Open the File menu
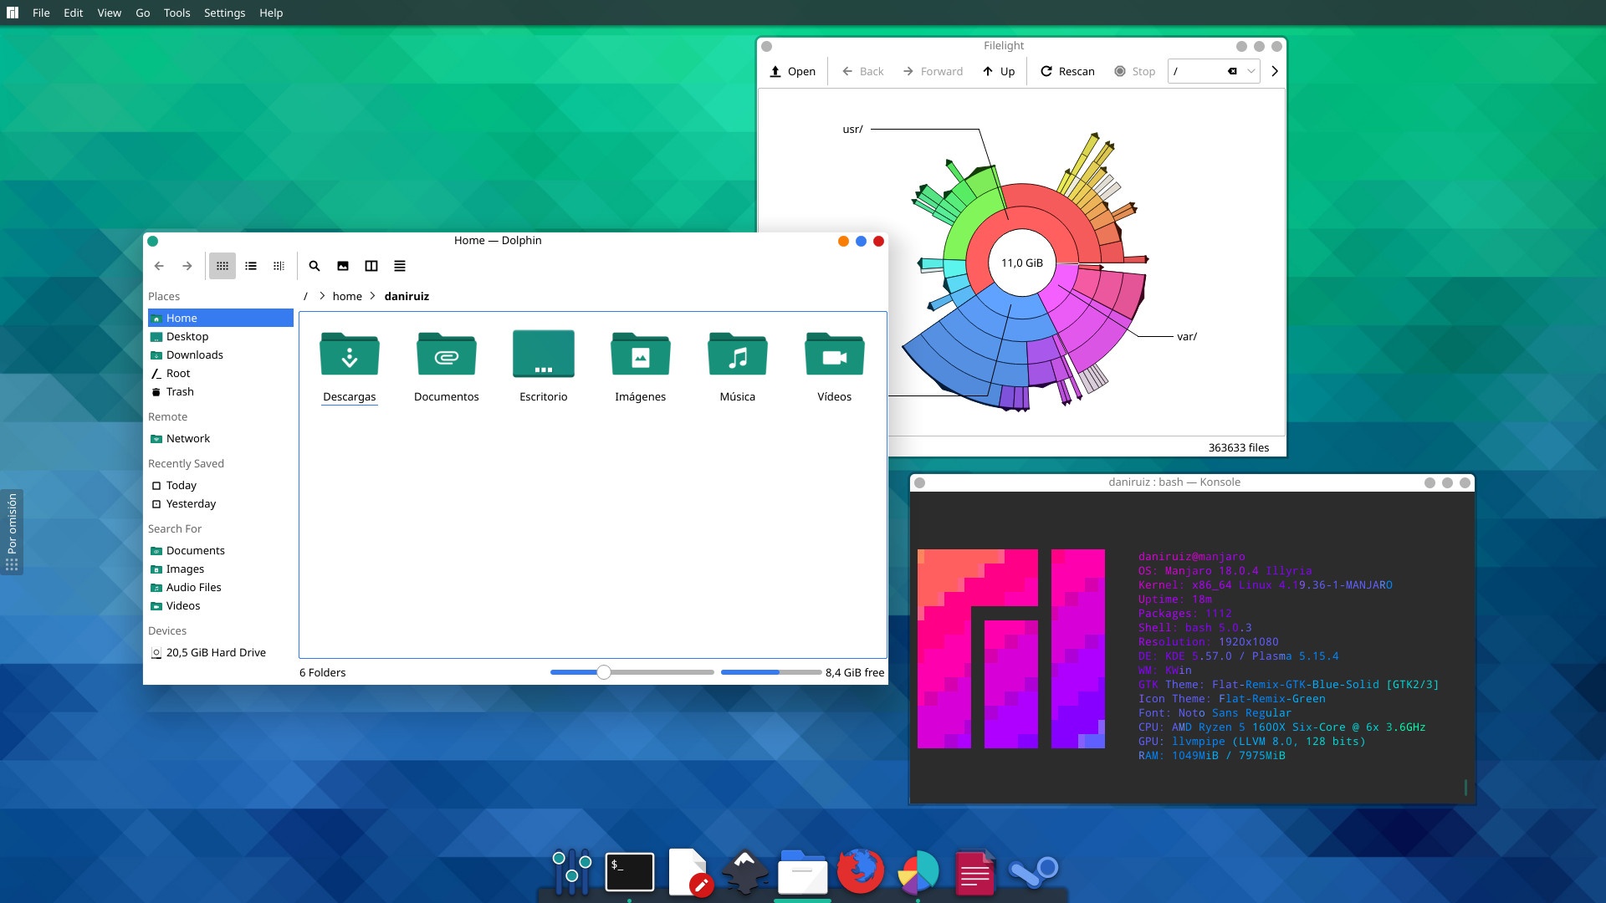The height and width of the screenshot is (903, 1606). coord(41,13)
